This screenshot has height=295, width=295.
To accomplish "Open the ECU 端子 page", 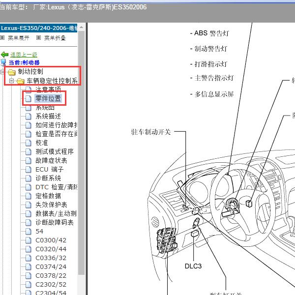I will click(x=50, y=169).
